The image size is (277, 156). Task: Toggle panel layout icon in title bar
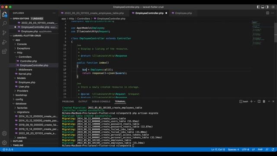click(263, 7)
